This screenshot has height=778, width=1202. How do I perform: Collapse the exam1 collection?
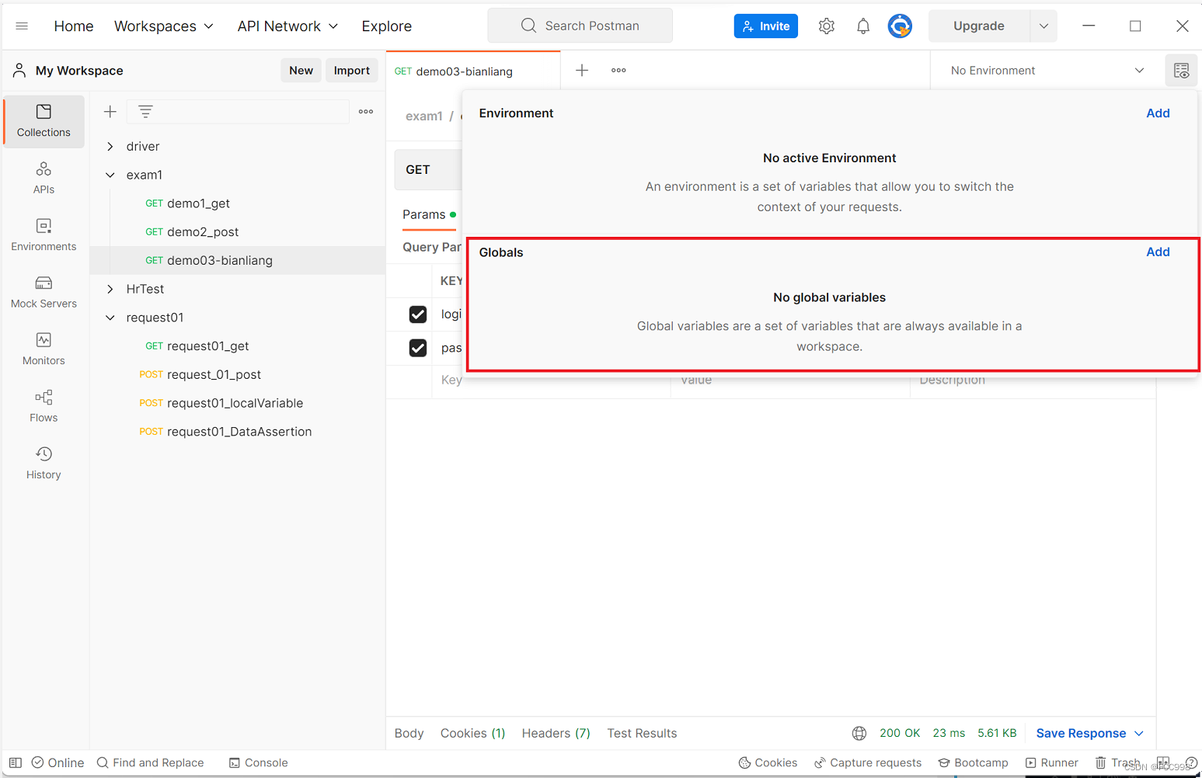(110, 175)
